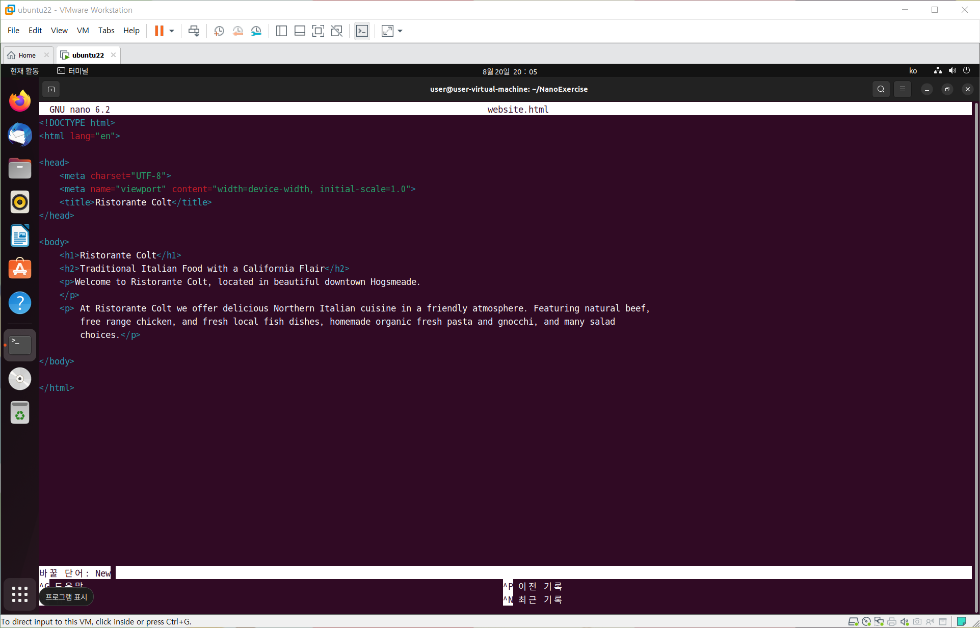This screenshot has height=628, width=980.
Task: Open the snapshot manager icon
Action: coord(256,31)
